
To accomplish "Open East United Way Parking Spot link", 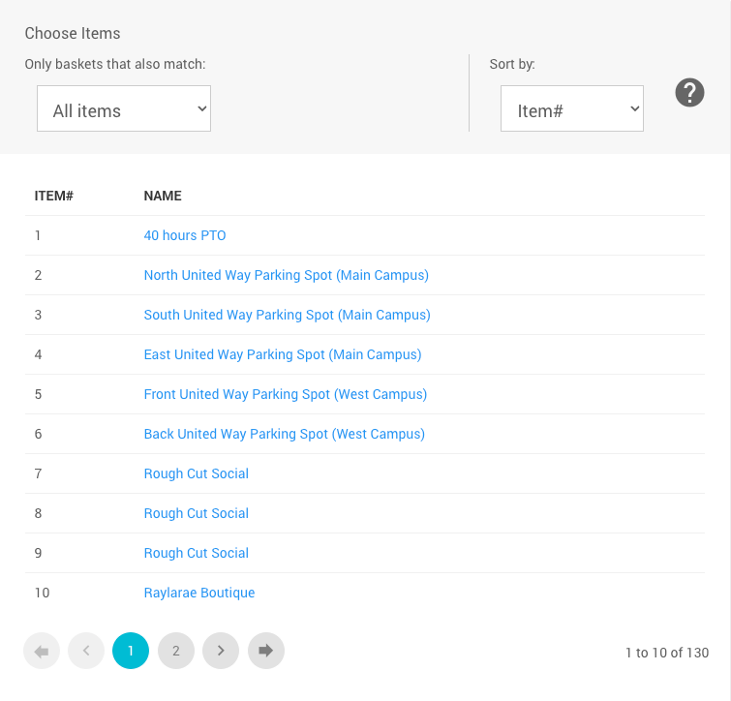I will tap(283, 354).
